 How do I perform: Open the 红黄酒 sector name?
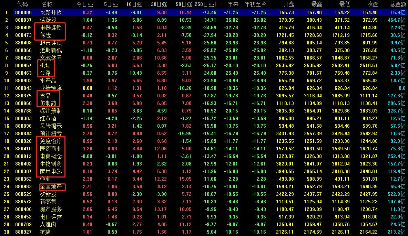(48, 119)
